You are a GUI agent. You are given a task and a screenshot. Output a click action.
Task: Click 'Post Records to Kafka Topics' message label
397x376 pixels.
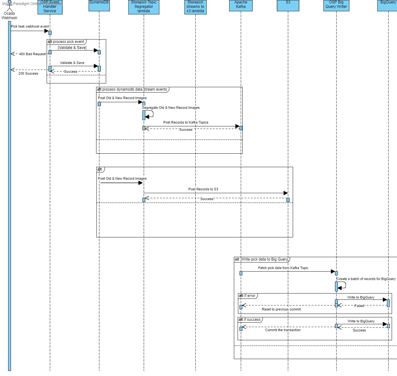point(186,122)
